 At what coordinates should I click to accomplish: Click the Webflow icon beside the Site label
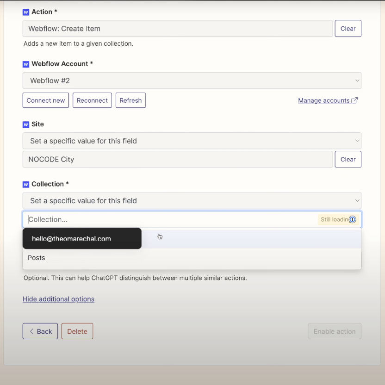click(x=26, y=124)
